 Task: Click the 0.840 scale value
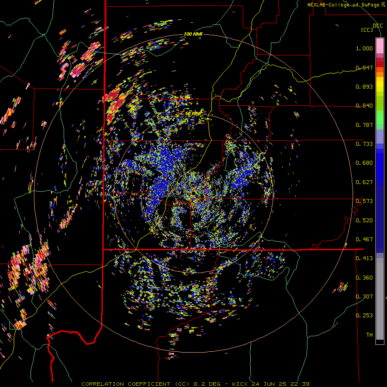pyautogui.click(x=364, y=106)
